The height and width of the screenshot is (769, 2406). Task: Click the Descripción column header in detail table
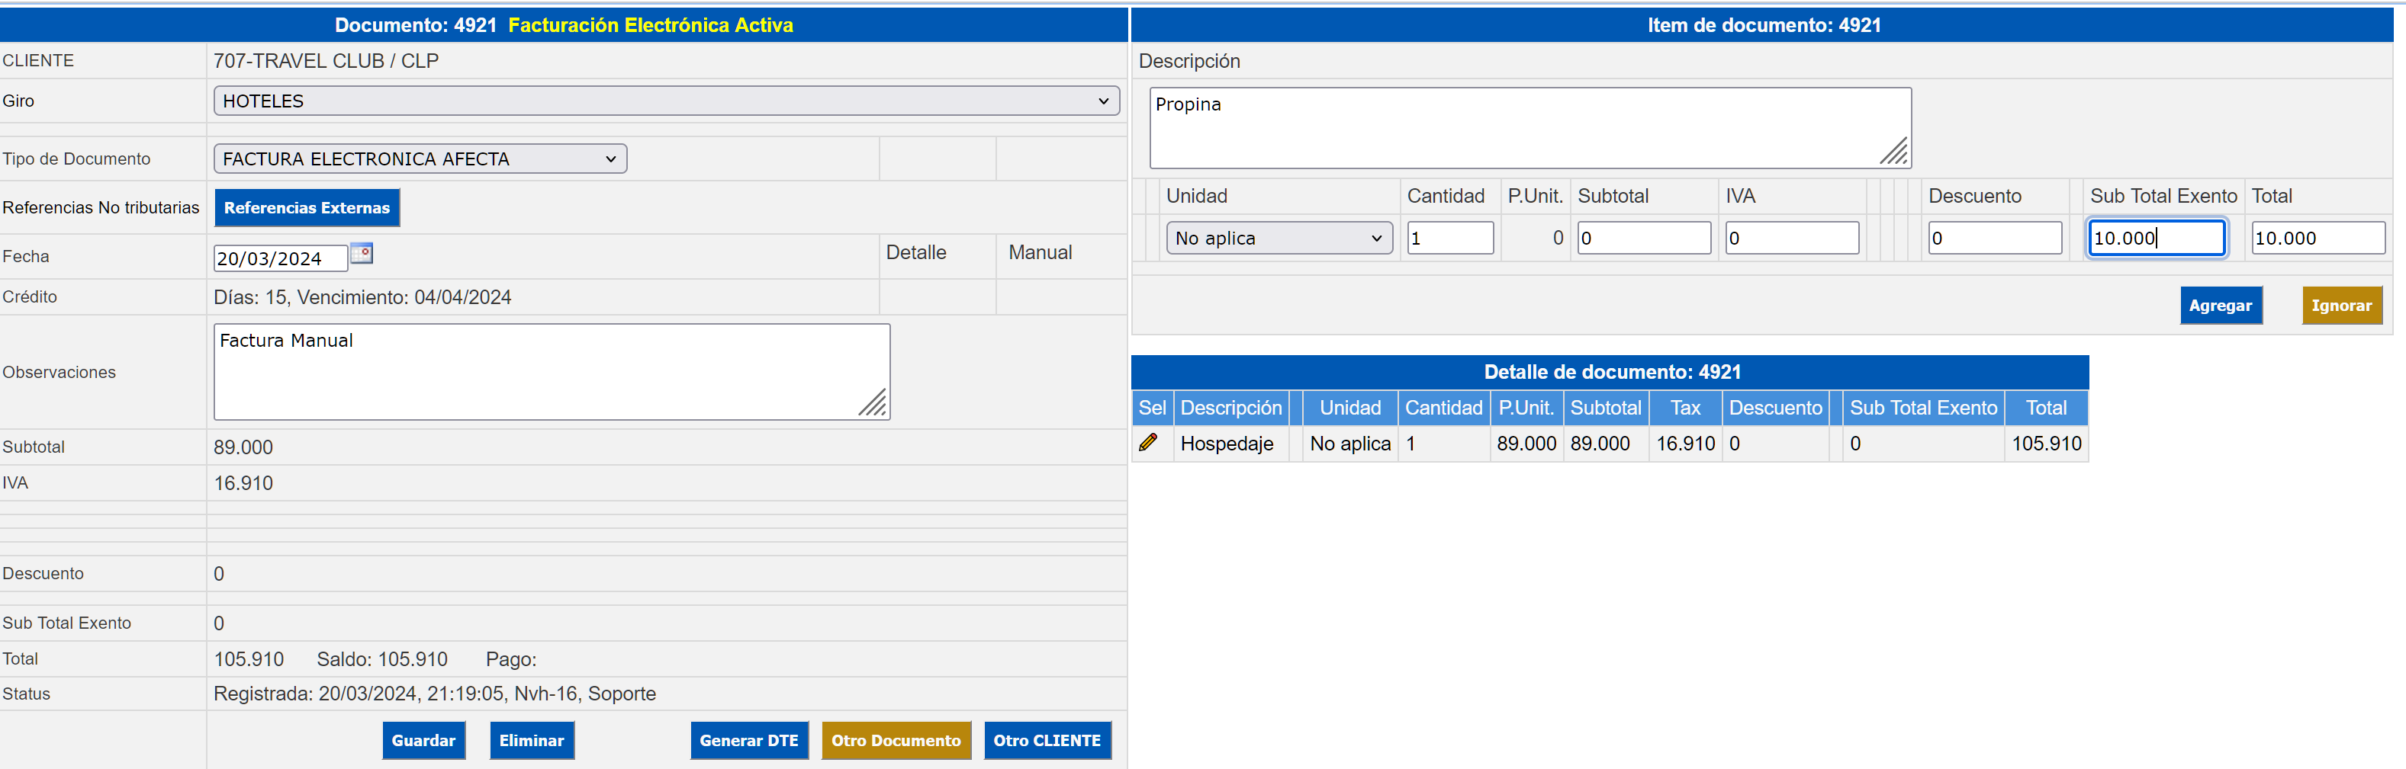tap(1231, 408)
